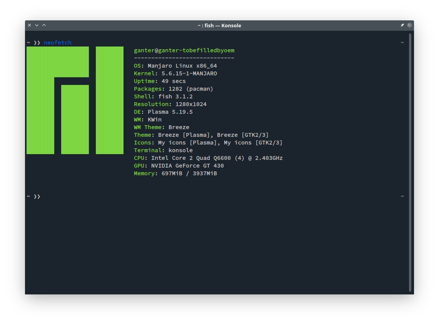Image resolution: width=439 pixels, height=324 pixels.
Task: Click the 'WM Theme: Breeze' line
Action: click(x=162, y=127)
